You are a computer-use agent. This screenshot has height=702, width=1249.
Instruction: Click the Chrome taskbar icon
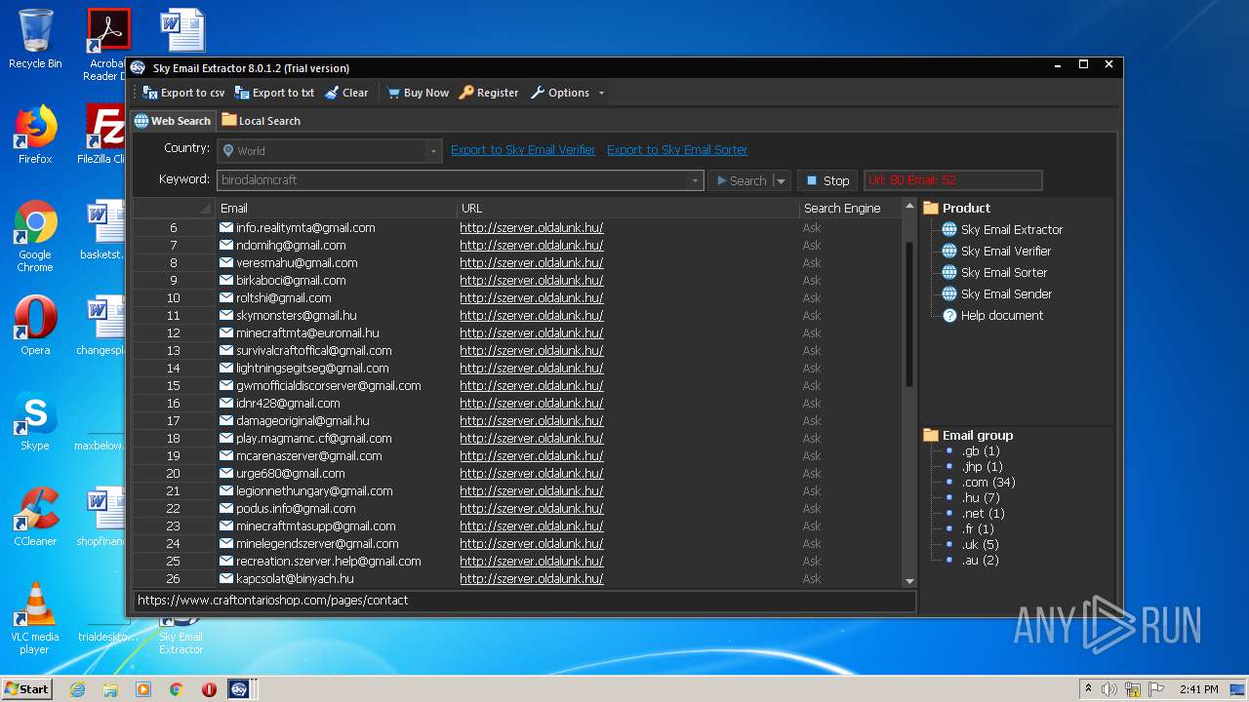[176, 689]
